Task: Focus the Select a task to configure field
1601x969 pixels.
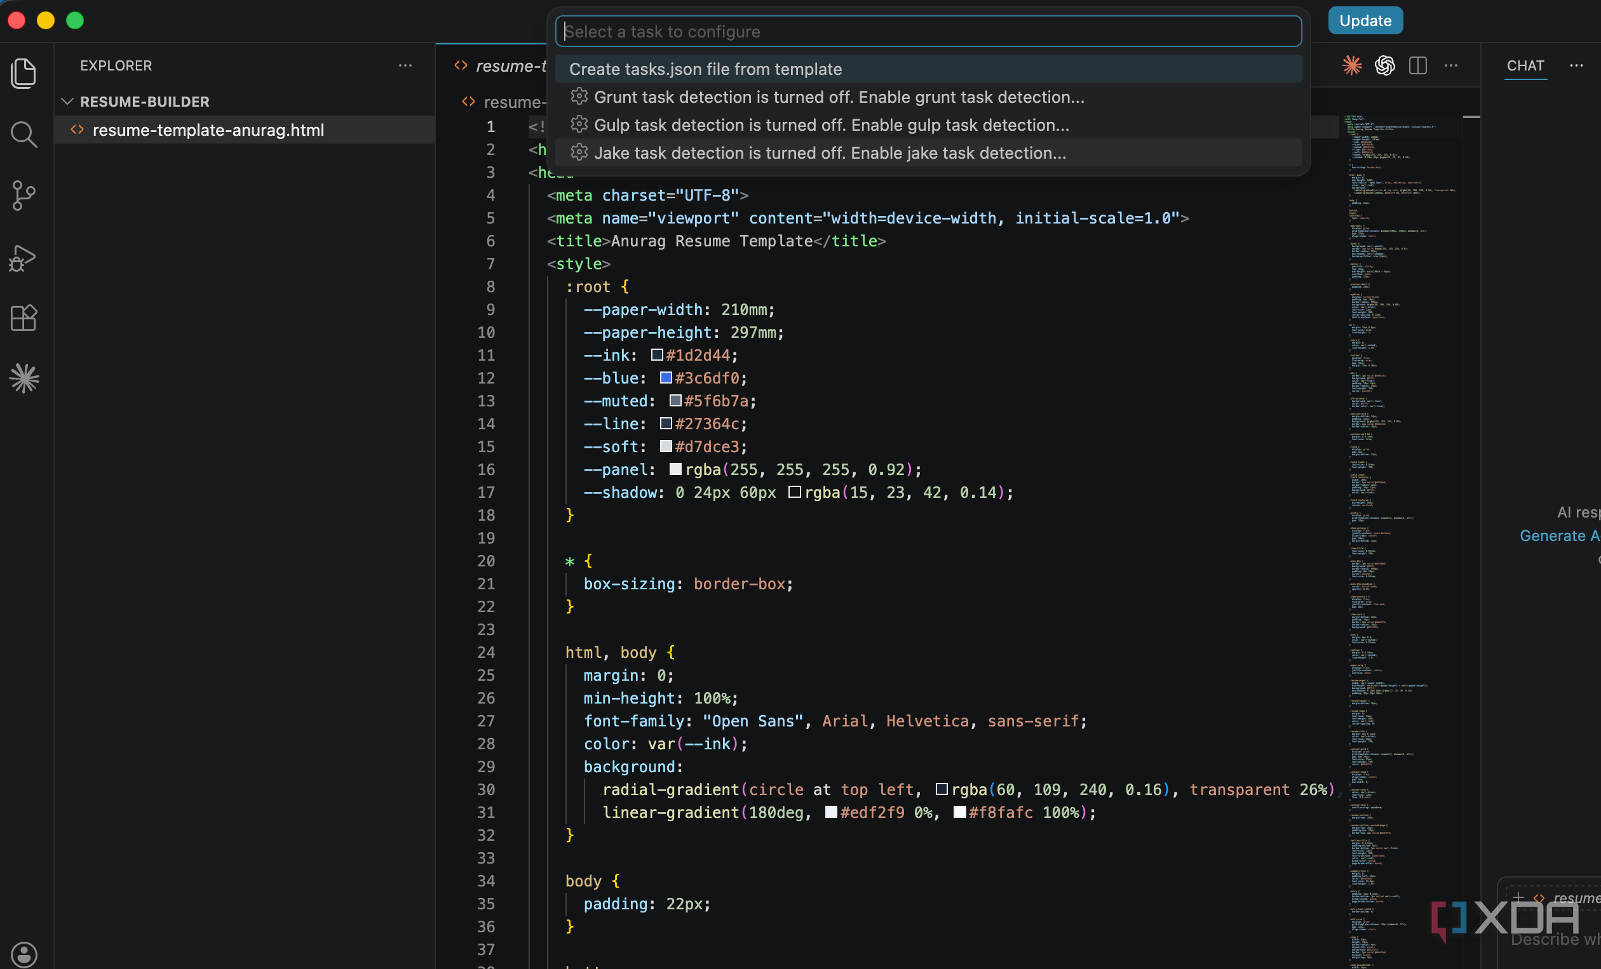Action: click(x=928, y=31)
